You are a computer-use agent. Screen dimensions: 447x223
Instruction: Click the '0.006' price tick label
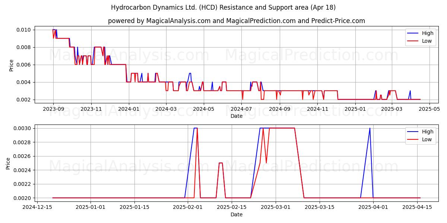[25, 65]
